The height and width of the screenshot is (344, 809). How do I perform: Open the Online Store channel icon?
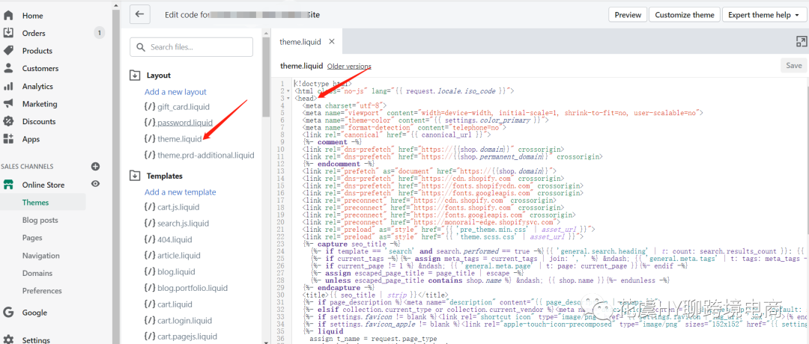tap(8, 185)
